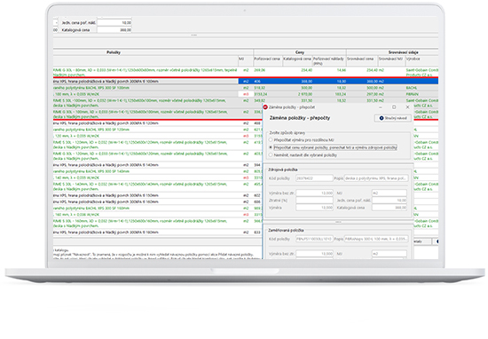The image size is (488, 339).
Task: Click the red app icon in dialog title bar
Action: [265, 107]
